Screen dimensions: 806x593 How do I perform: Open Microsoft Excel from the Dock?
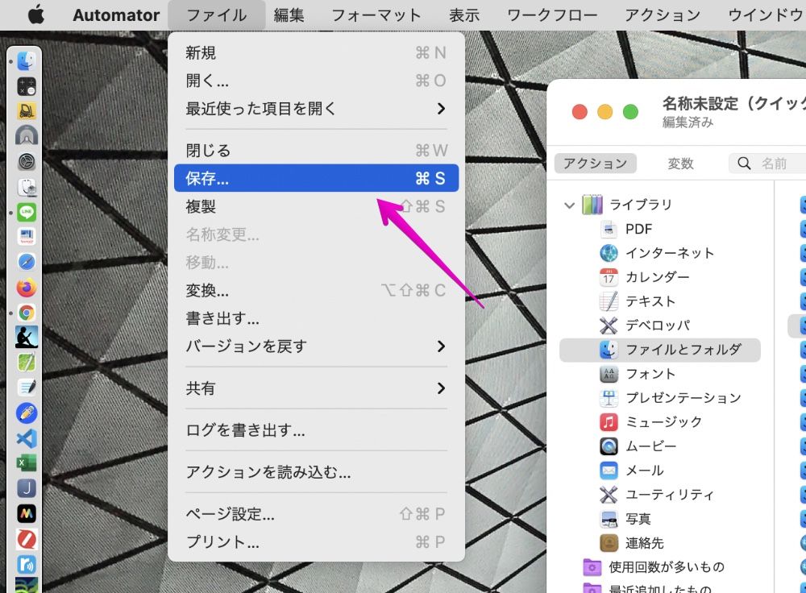(27, 463)
